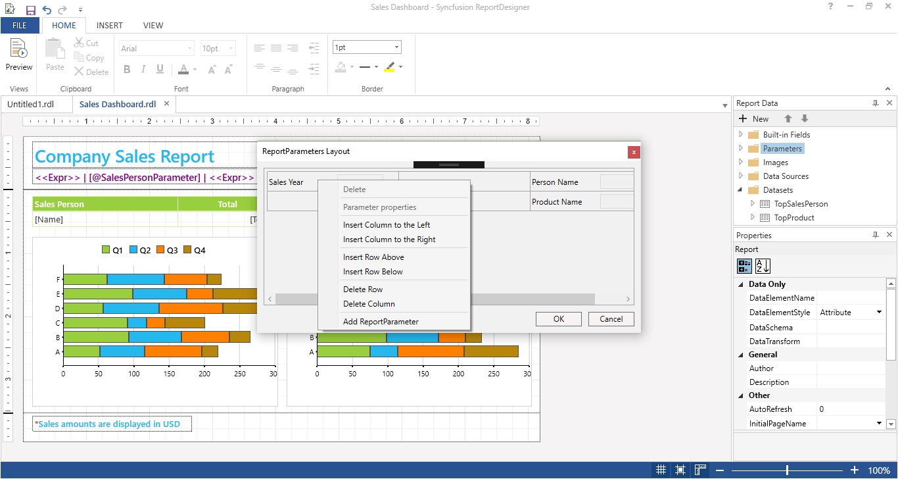Toggle snap-to-shape icon in status bar
Screen dimensions: 898x479
(680, 470)
